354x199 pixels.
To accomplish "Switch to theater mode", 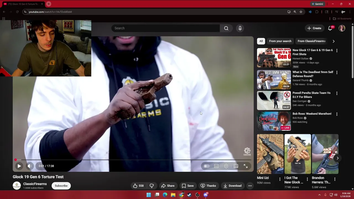I will (x=236, y=166).
